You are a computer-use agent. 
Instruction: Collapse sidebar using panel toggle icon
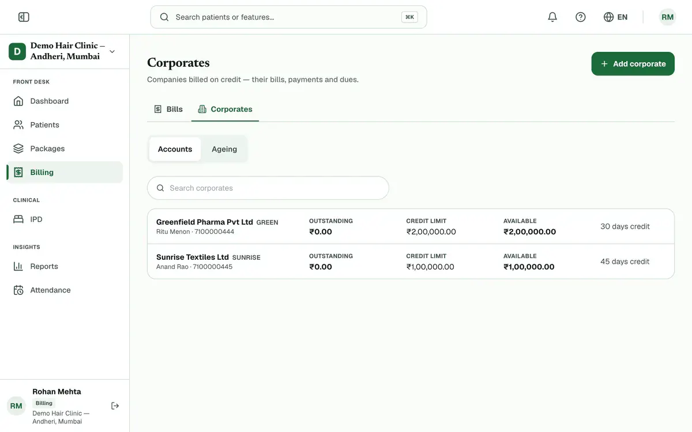pyautogui.click(x=24, y=17)
